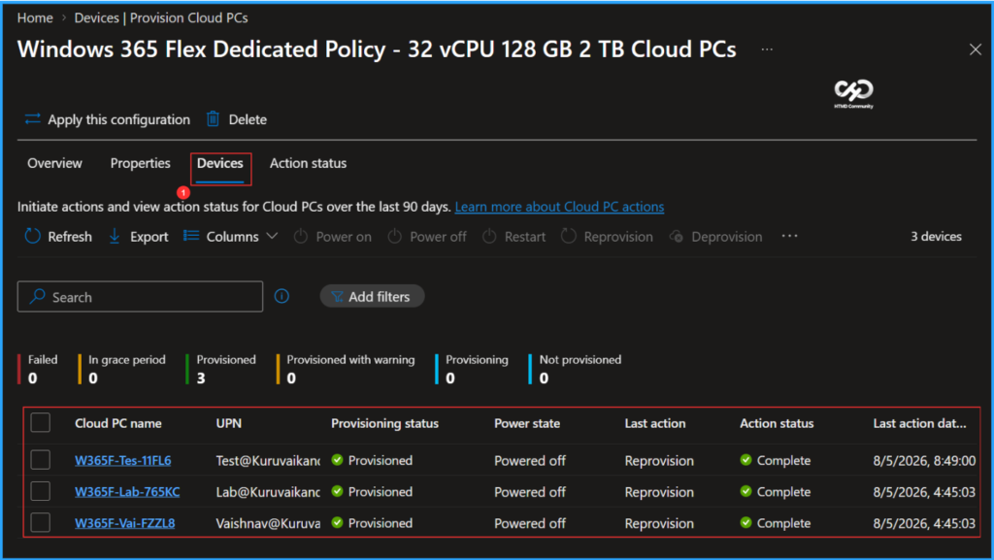Open the toolbar overflow ellipsis menu
The image size is (994, 560).
(789, 236)
